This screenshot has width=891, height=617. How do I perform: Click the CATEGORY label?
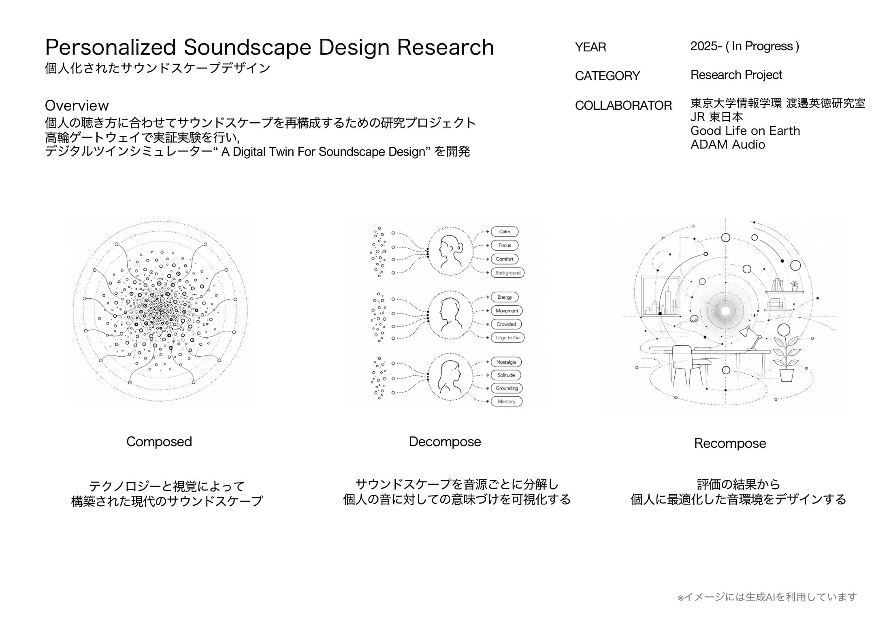607,76
